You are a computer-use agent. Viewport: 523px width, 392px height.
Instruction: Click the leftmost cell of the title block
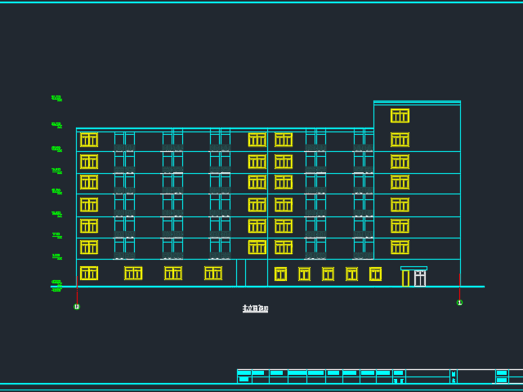[x=244, y=373]
